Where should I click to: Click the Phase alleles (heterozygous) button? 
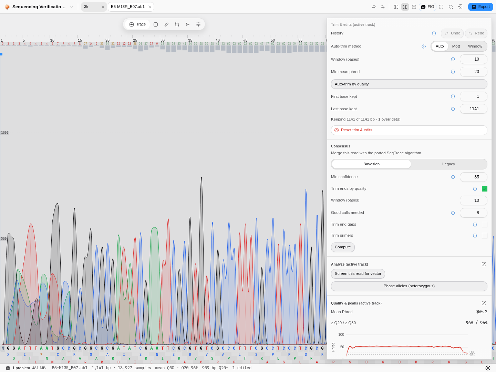point(409,286)
